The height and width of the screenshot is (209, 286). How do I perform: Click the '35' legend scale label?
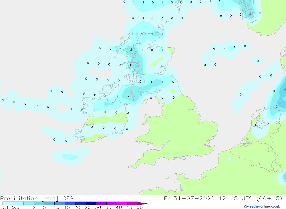click(x=108, y=207)
